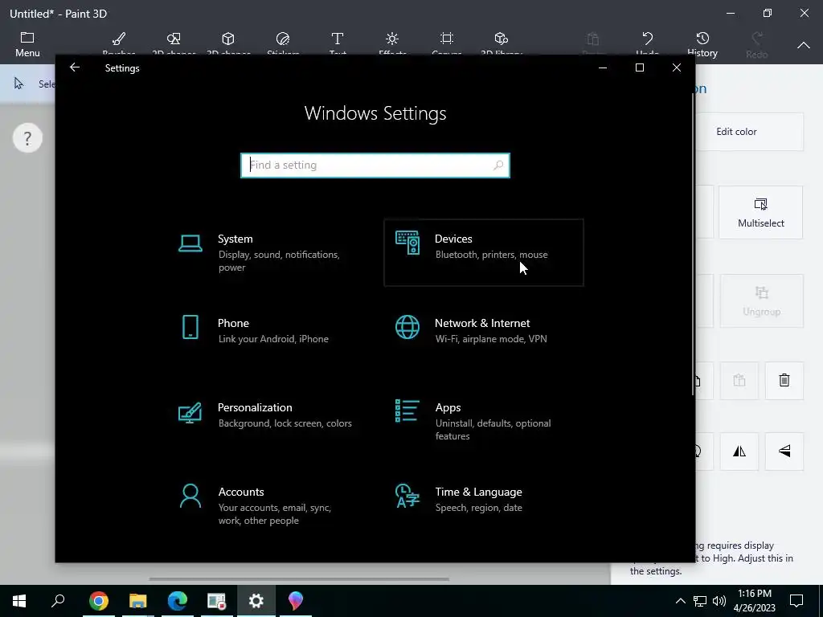Image resolution: width=823 pixels, height=617 pixels.
Task: Click the network tray icon
Action: coord(700,601)
